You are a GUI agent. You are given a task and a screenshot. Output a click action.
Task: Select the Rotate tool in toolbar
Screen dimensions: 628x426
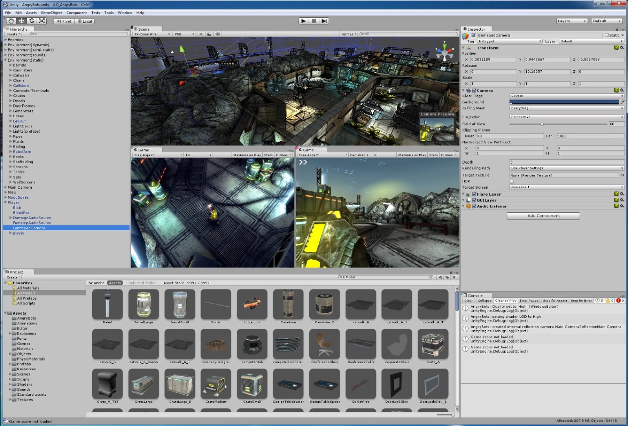[32, 21]
